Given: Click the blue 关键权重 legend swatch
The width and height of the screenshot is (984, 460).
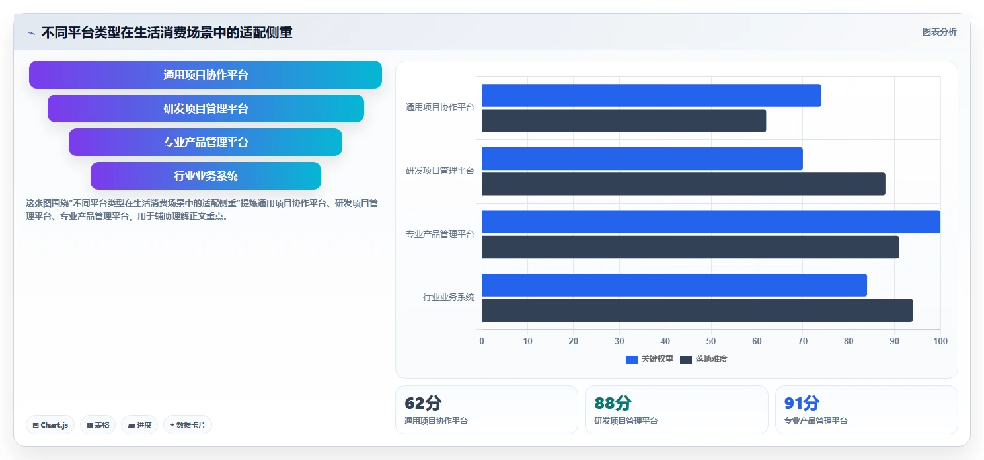Looking at the screenshot, I should click(632, 359).
